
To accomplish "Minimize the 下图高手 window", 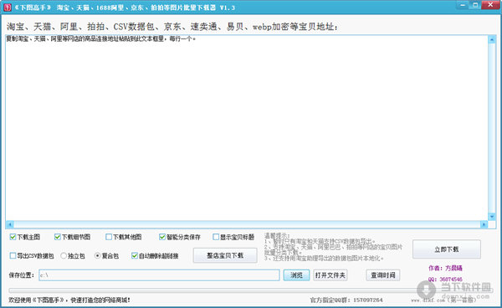I will 463,5.
